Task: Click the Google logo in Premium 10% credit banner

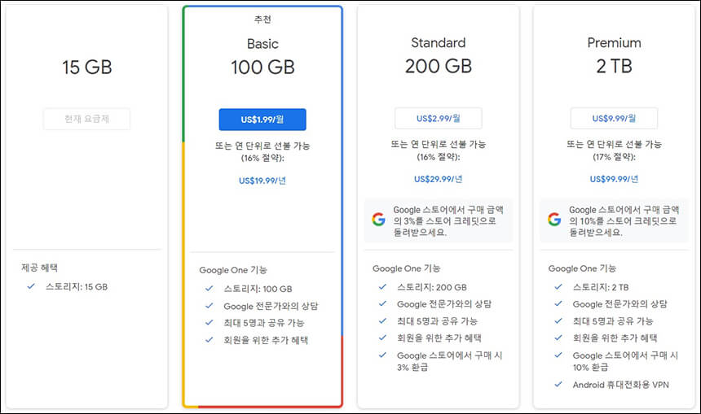Action: [x=554, y=219]
